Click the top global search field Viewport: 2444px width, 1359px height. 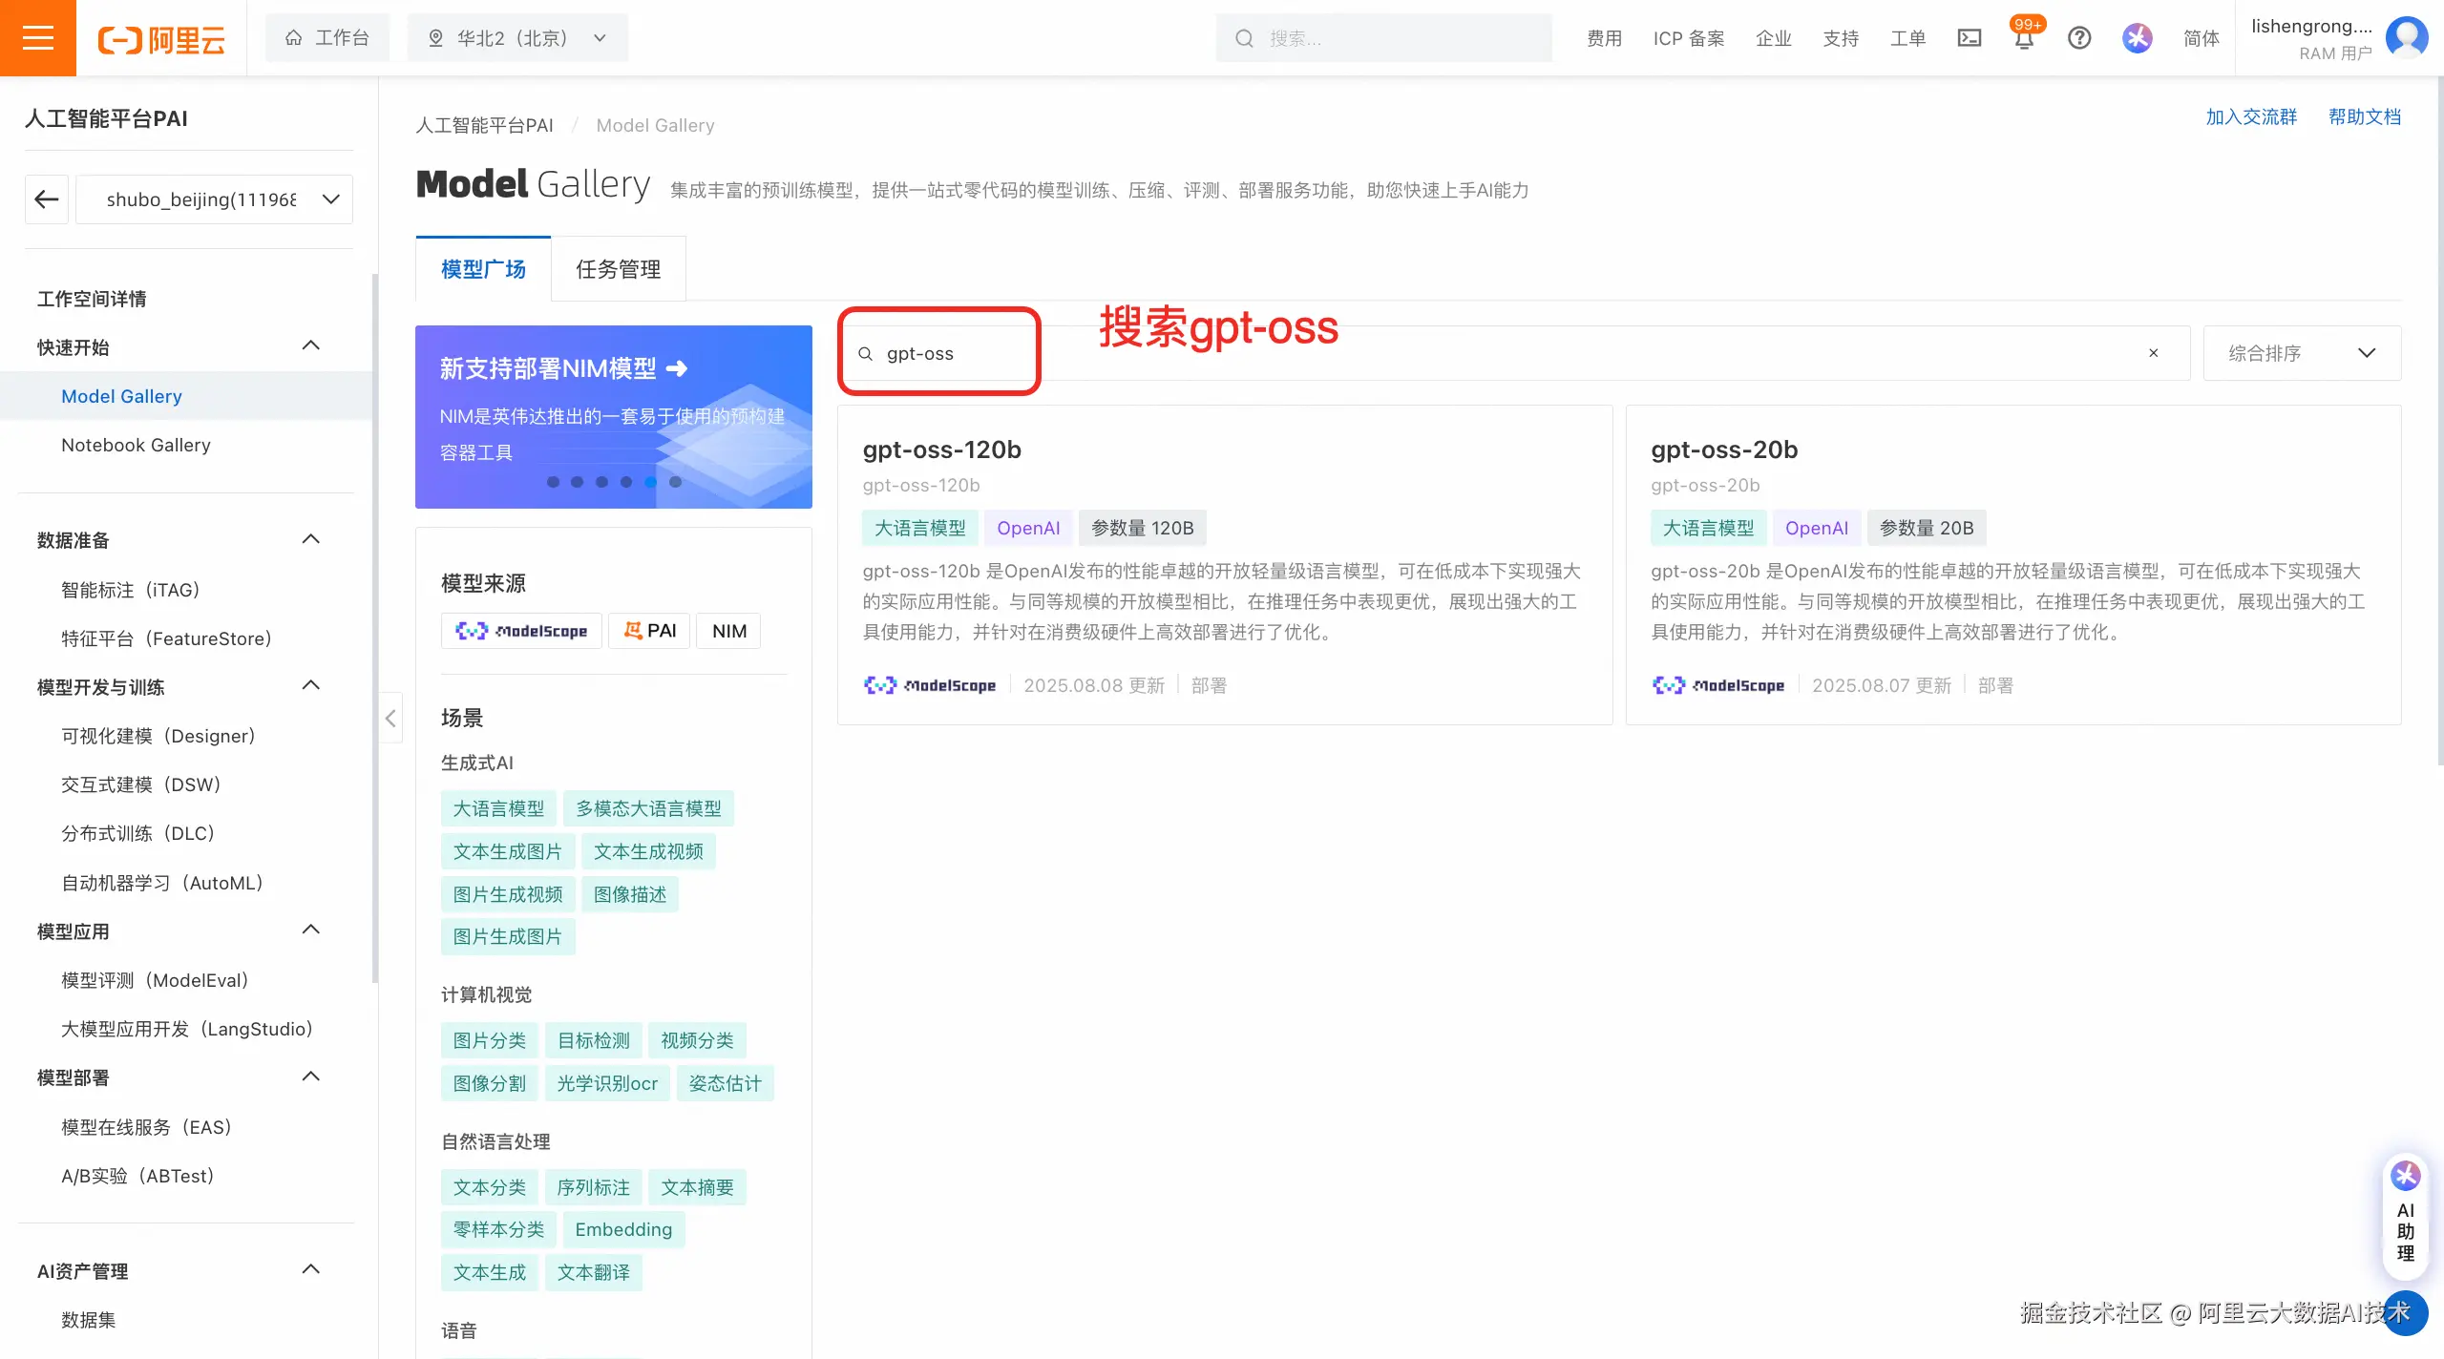point(1384,38)
